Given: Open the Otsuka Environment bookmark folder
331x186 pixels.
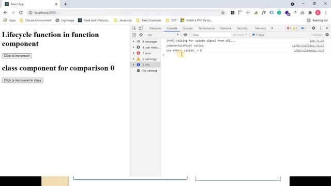Looking at the screenshot, I should [x=36, y=20].
